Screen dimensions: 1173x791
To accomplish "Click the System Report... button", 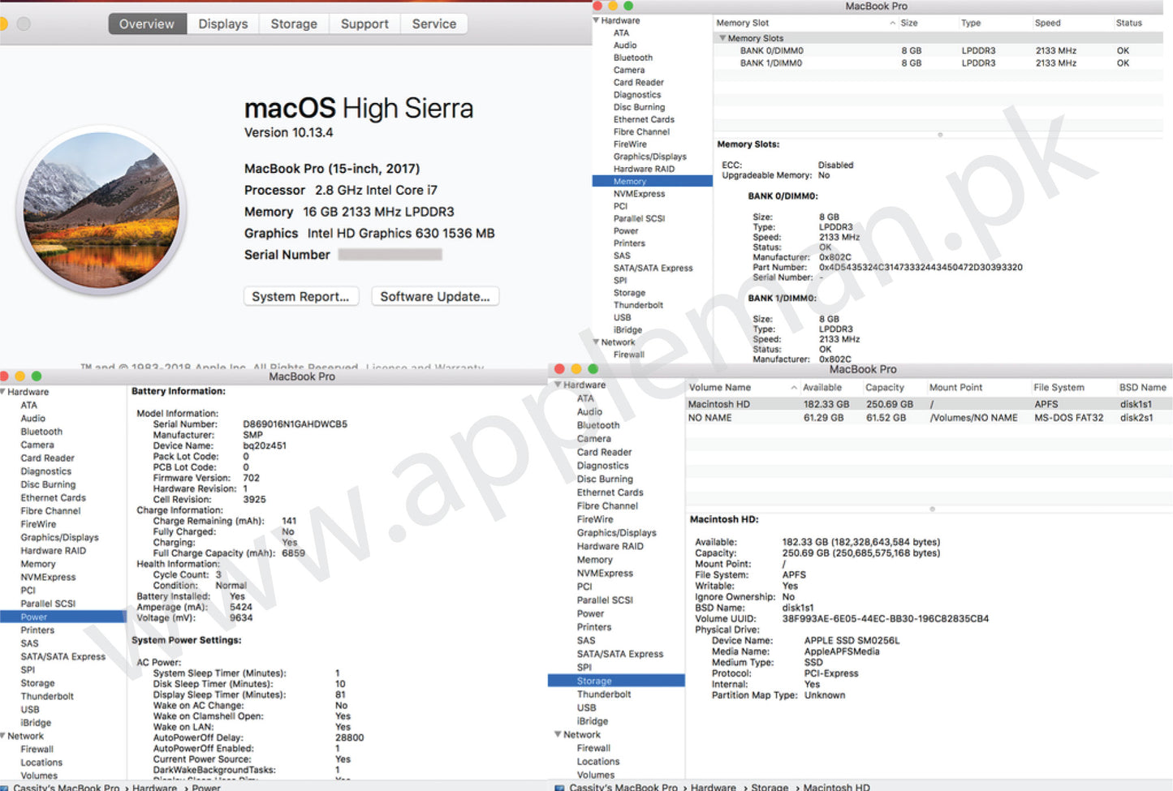I will point(300,297).
